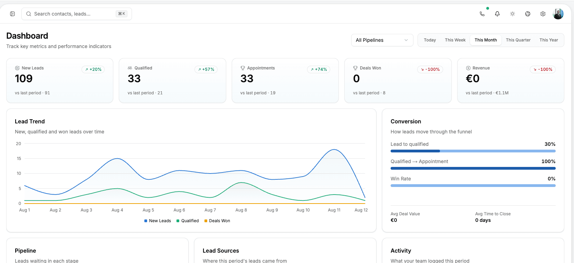
Task: Click the ⌘K shortcut badge
Action: (x=122, y=14)
